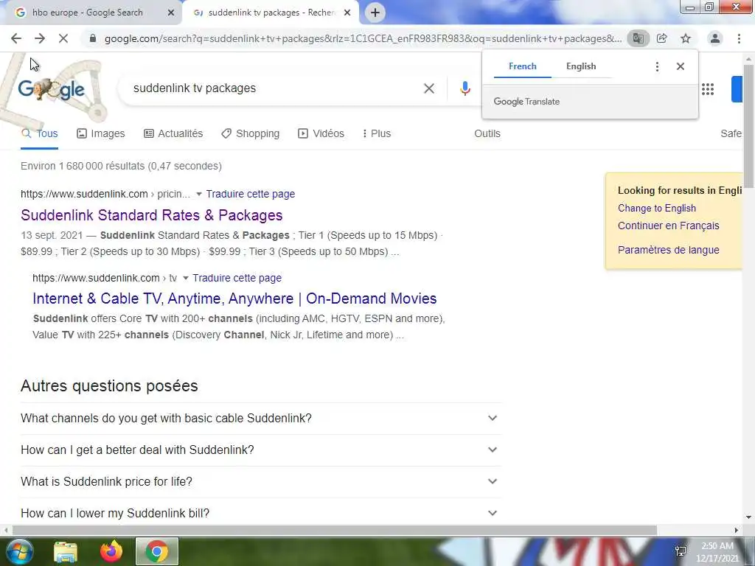
Task: Start voice search with microphone icon
Action: (x=465, y=88)
